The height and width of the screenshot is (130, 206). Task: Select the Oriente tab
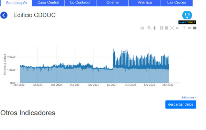click(113, 3)
